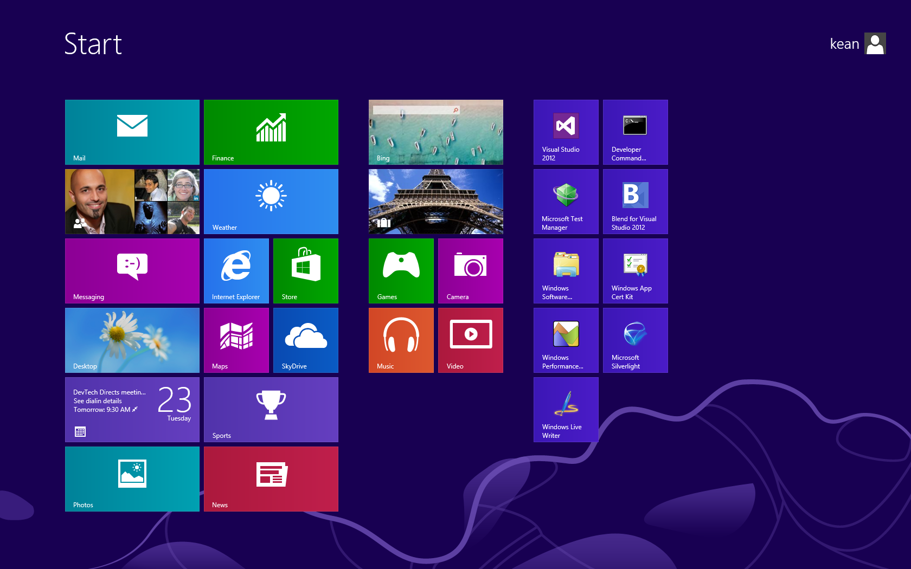Open the Games tile
The height and width of the screenshot is (569, 911).
click(x=401, y=270)
